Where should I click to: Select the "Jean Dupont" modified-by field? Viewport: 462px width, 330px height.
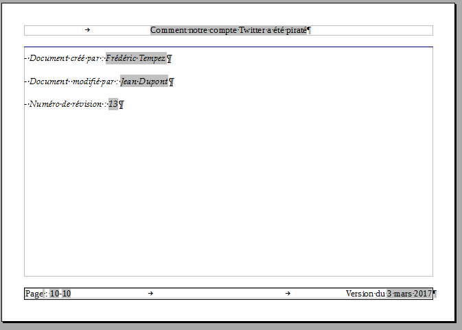pos(143,82)
